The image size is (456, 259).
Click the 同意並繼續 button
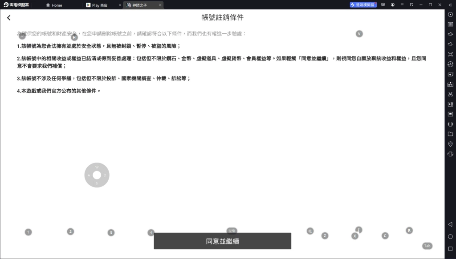click(x=222, y=241)
